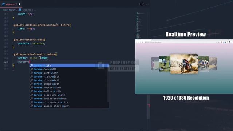Click the wrench icon beside border-bottom-width
The height and width of the screenshot is (131, 233).
[x=32, y=87]
